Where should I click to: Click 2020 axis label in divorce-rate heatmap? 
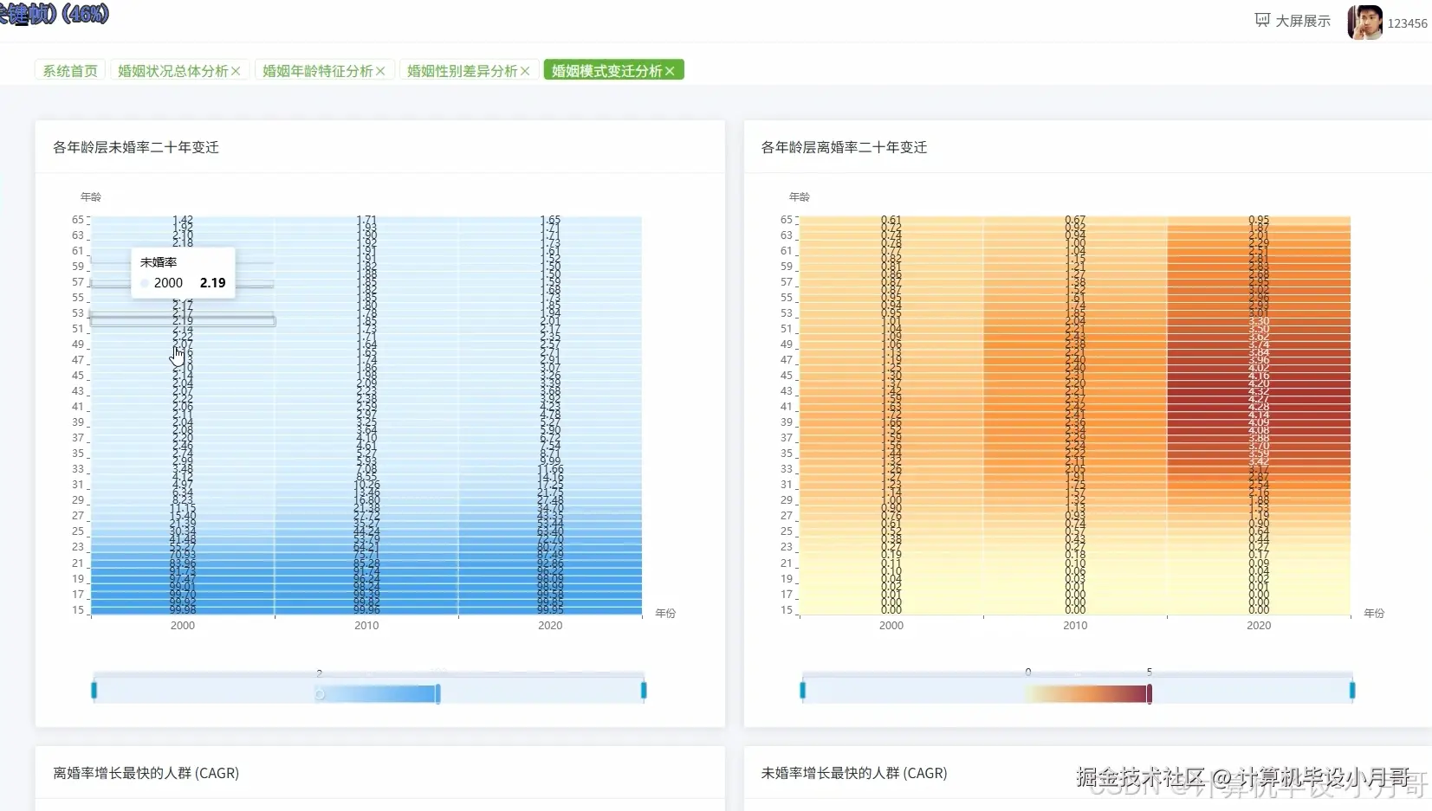1259,626
